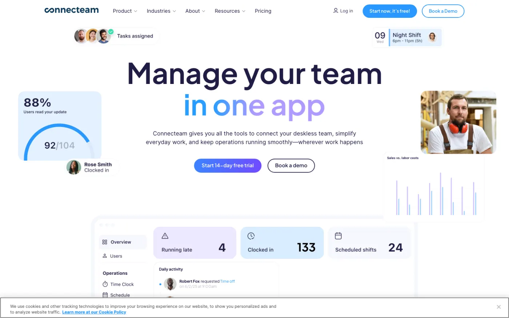Screen dimensions: 509x318
Task: Close the cookie banner with the X
Action: click(x=499, y=307)
